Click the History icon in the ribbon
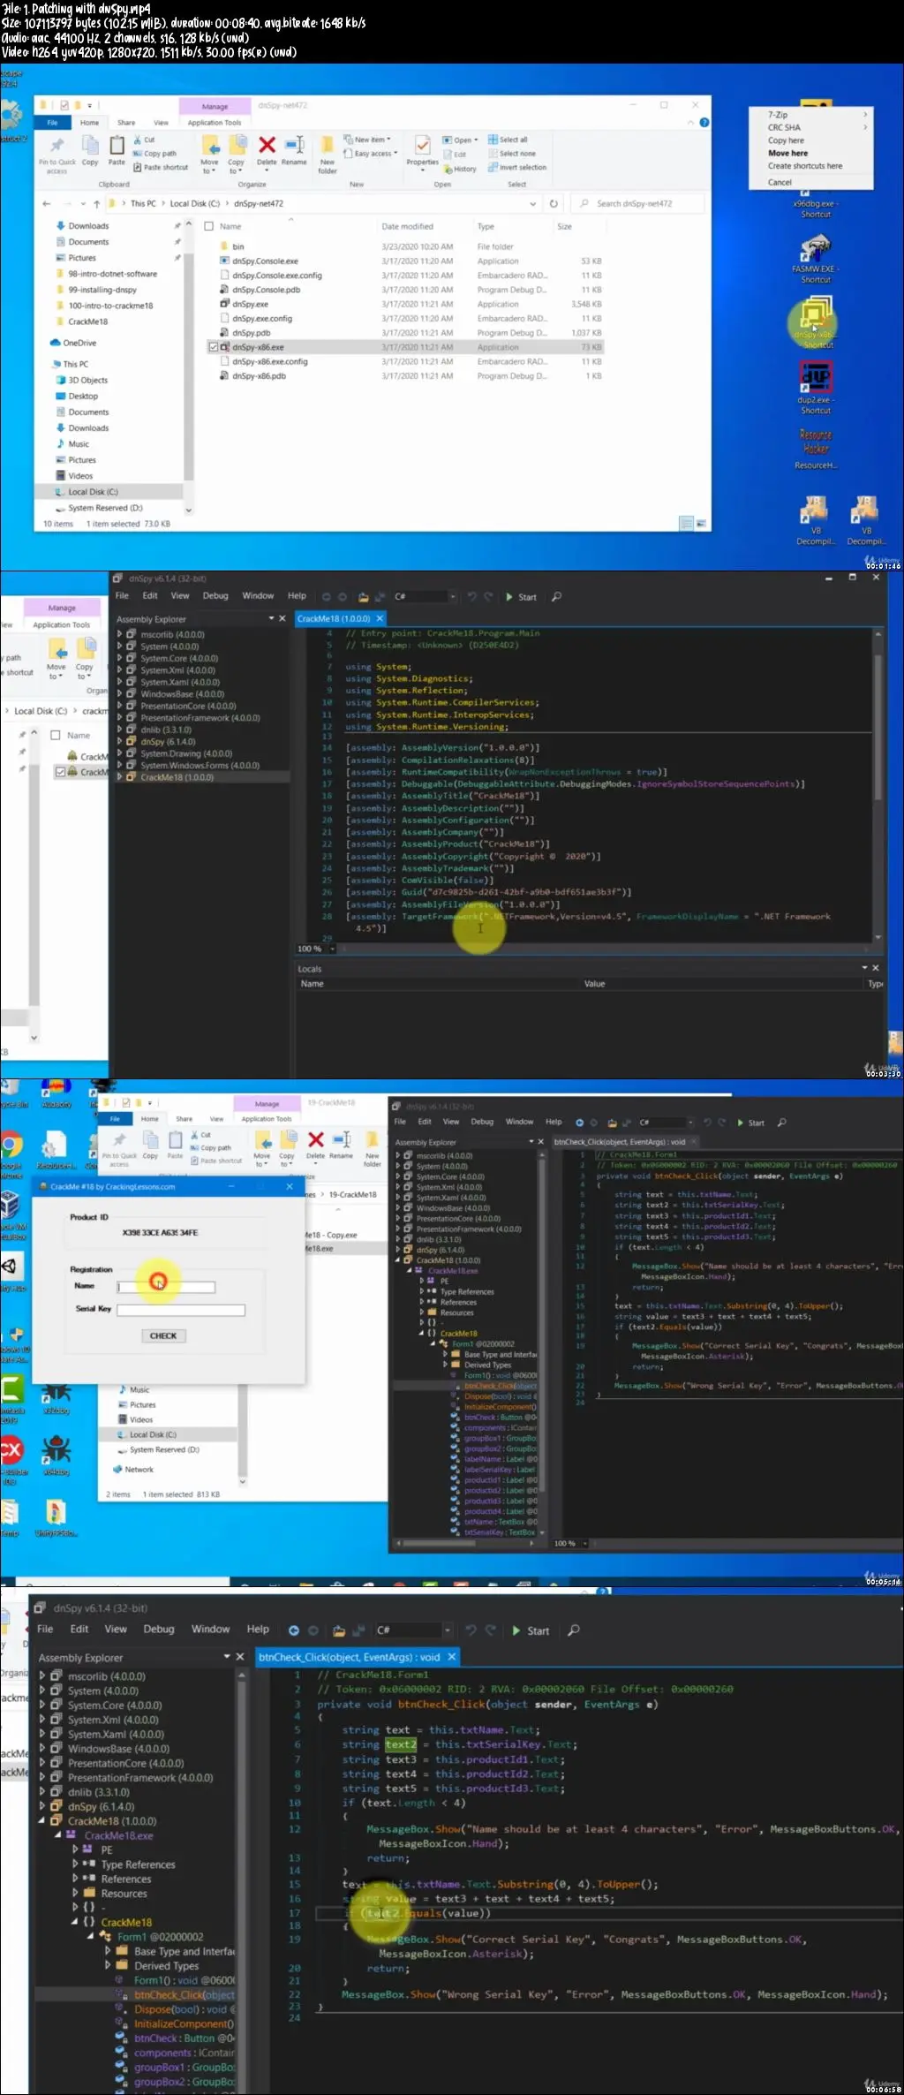The height and width of the screenshot is (2095, 904). point(460,169)
